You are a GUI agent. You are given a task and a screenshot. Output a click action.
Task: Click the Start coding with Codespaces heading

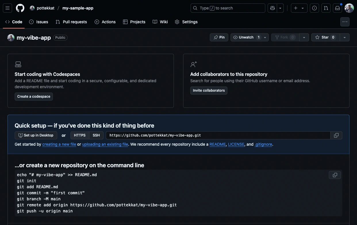click(47, 74)
